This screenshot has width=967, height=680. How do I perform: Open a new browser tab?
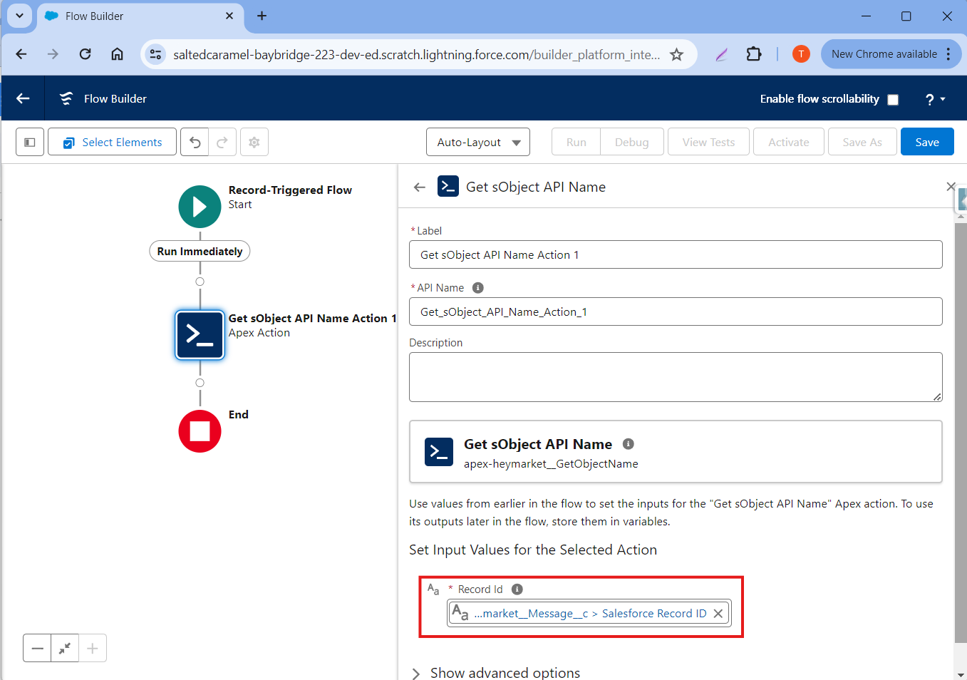262,16
